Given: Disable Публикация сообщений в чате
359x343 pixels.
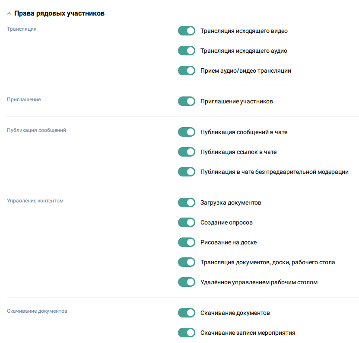Looking at the screenshot, I should coord(187,132).
